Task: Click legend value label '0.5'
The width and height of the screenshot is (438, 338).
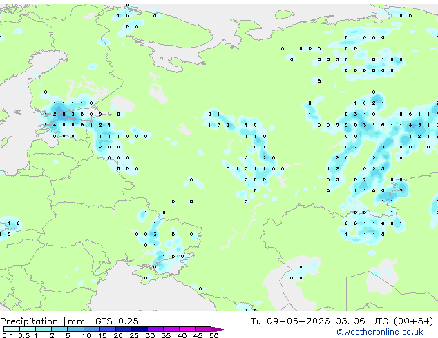Action: tap(24, 335)
